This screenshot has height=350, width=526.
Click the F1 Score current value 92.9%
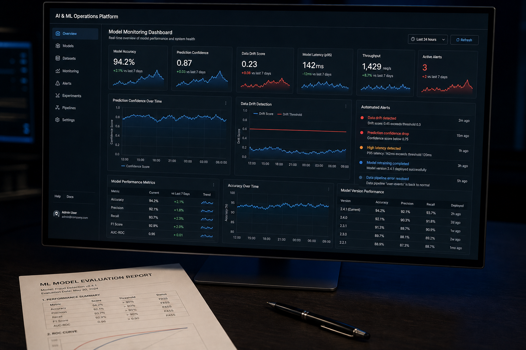(153, 226)
